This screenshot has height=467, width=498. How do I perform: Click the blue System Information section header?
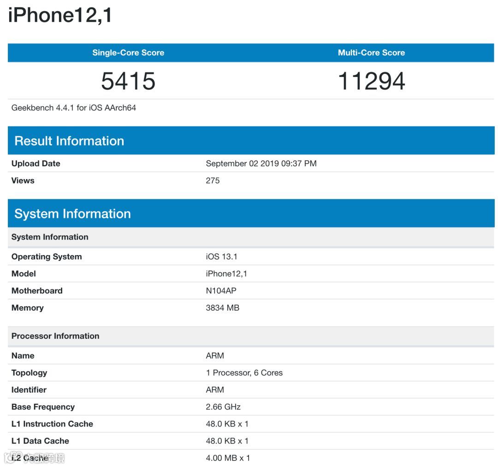point(251,213)
